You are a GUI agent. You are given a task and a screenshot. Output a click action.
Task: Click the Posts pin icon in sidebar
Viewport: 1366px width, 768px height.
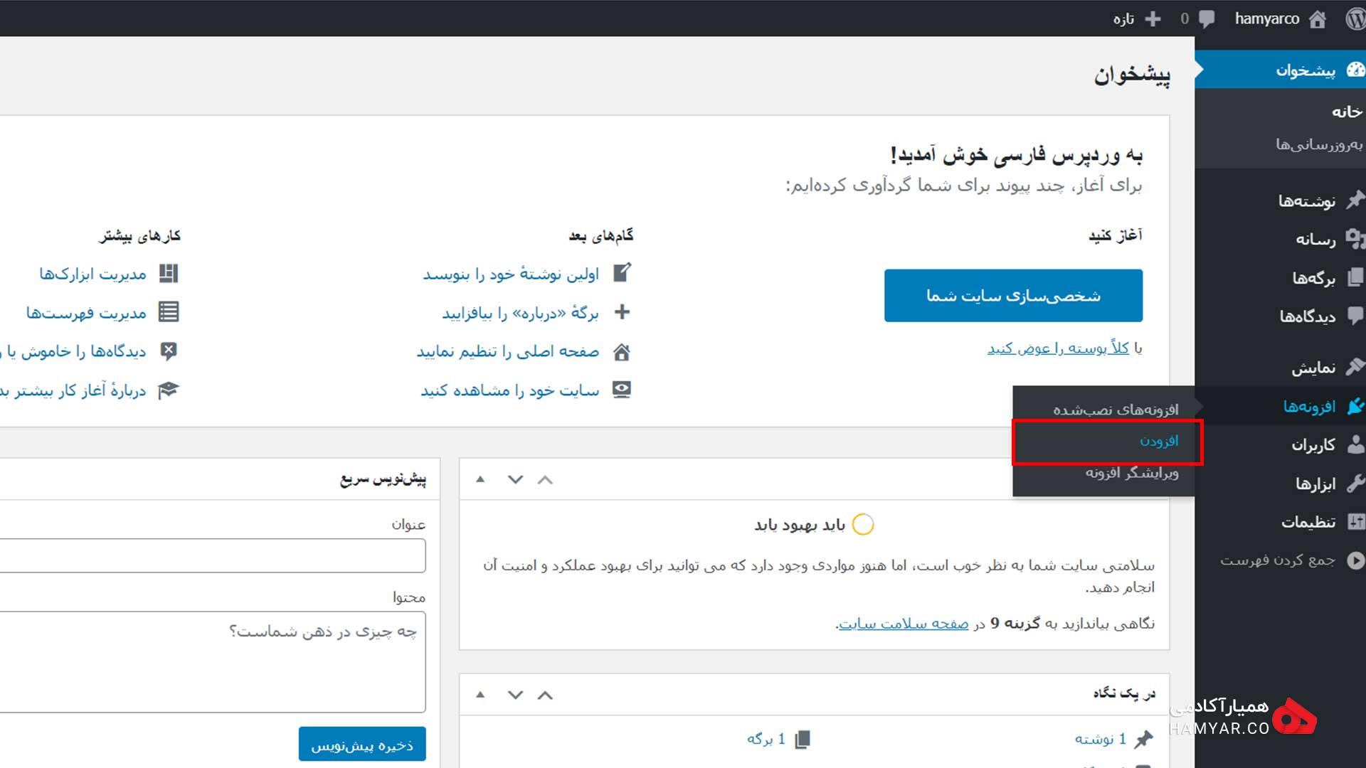click(1355, 200)
